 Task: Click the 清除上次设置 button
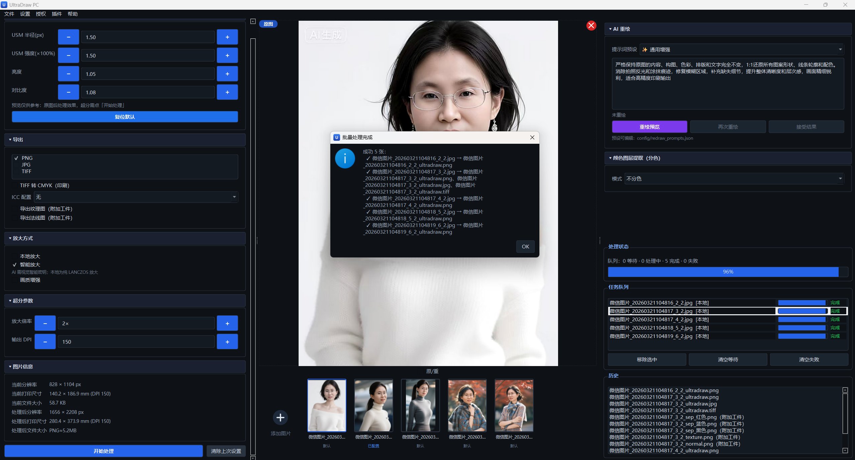click(226, 451)
